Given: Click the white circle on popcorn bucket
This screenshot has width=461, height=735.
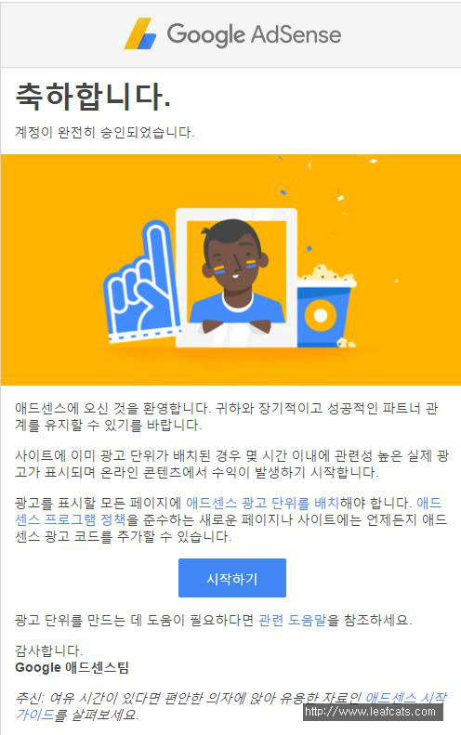Looking at the screenshot, I should coord(321,316).
